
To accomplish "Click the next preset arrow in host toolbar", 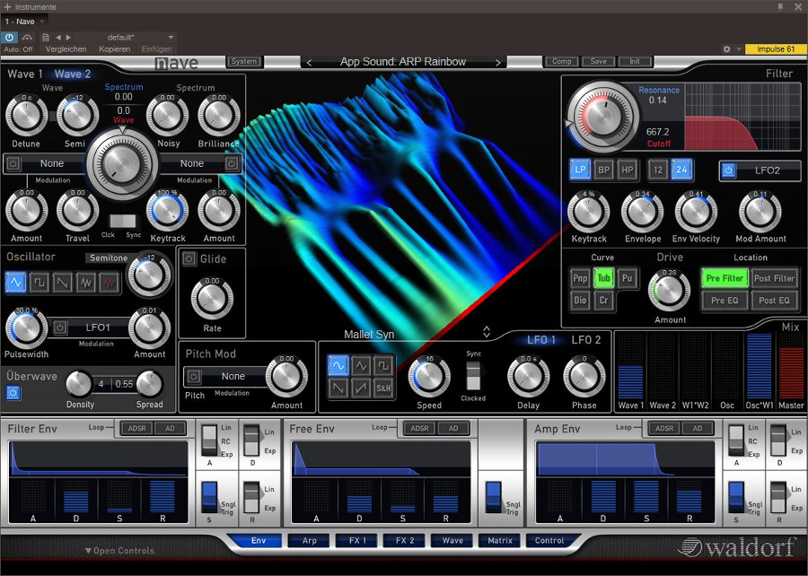I will [68, 37].
